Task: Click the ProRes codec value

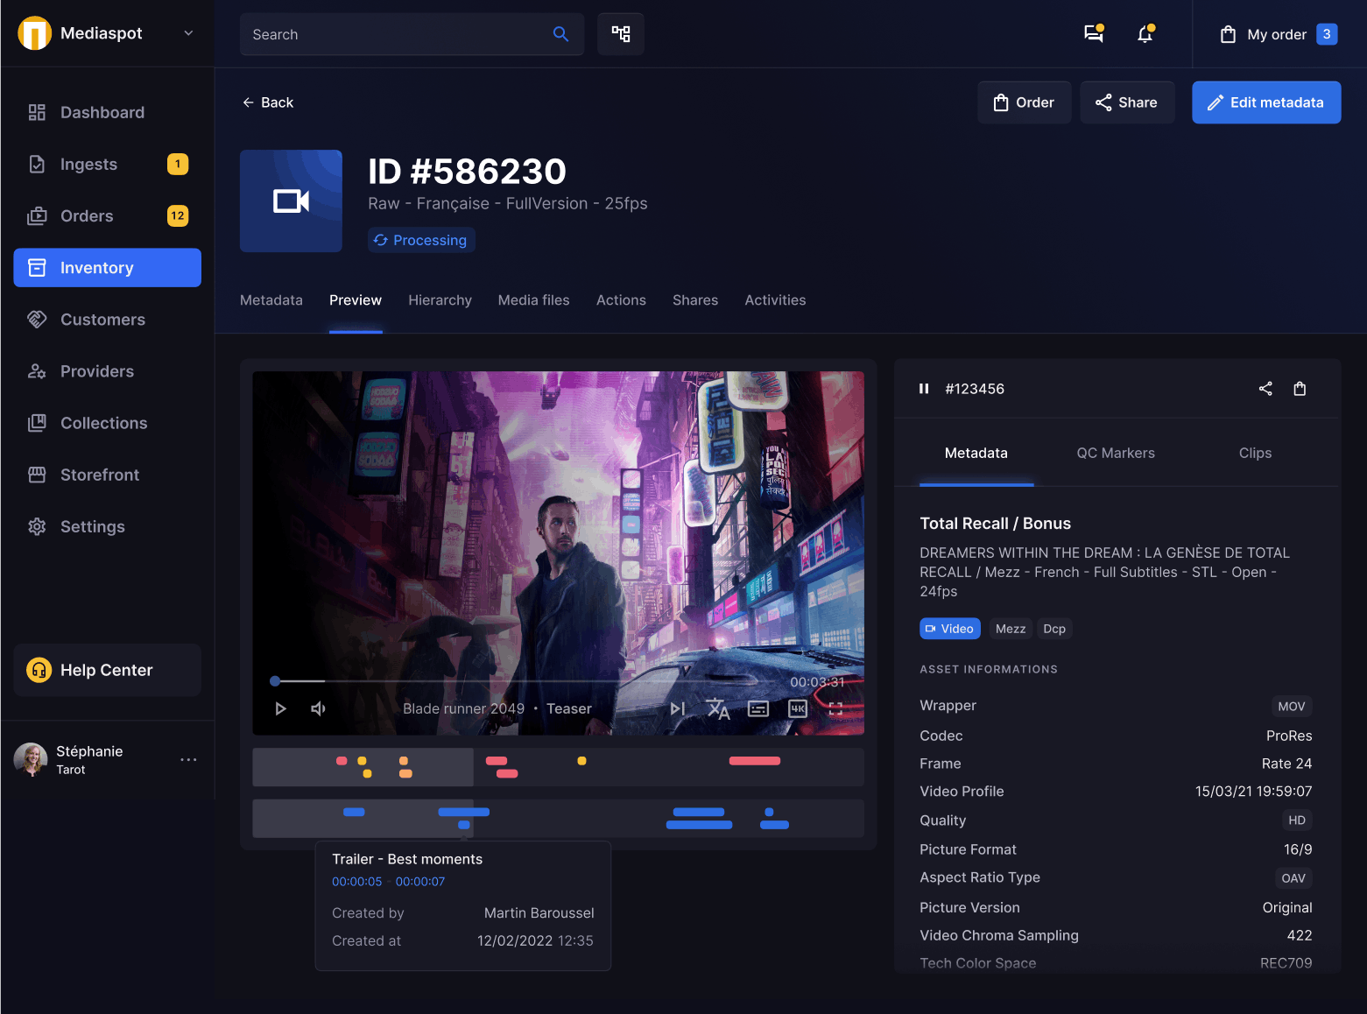Action: coord(1289,736)
